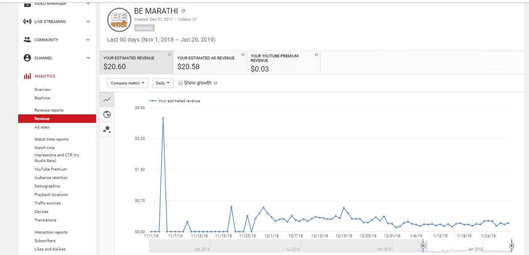
Task: Select the highlighted Revenue item
Action: 57,119
